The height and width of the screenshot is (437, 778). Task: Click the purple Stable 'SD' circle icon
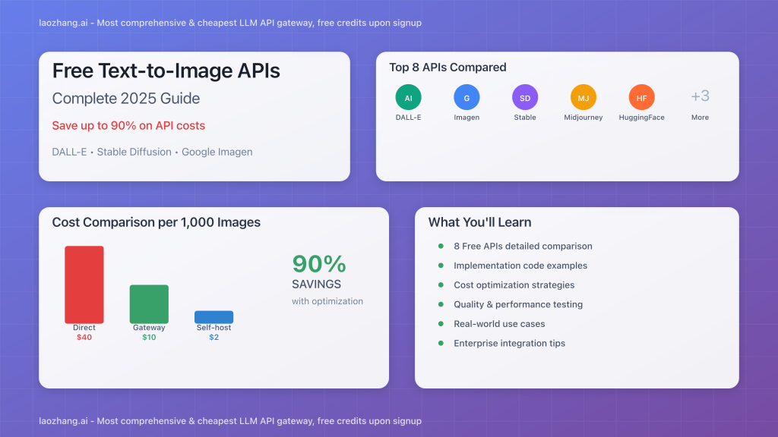(525, 97)
